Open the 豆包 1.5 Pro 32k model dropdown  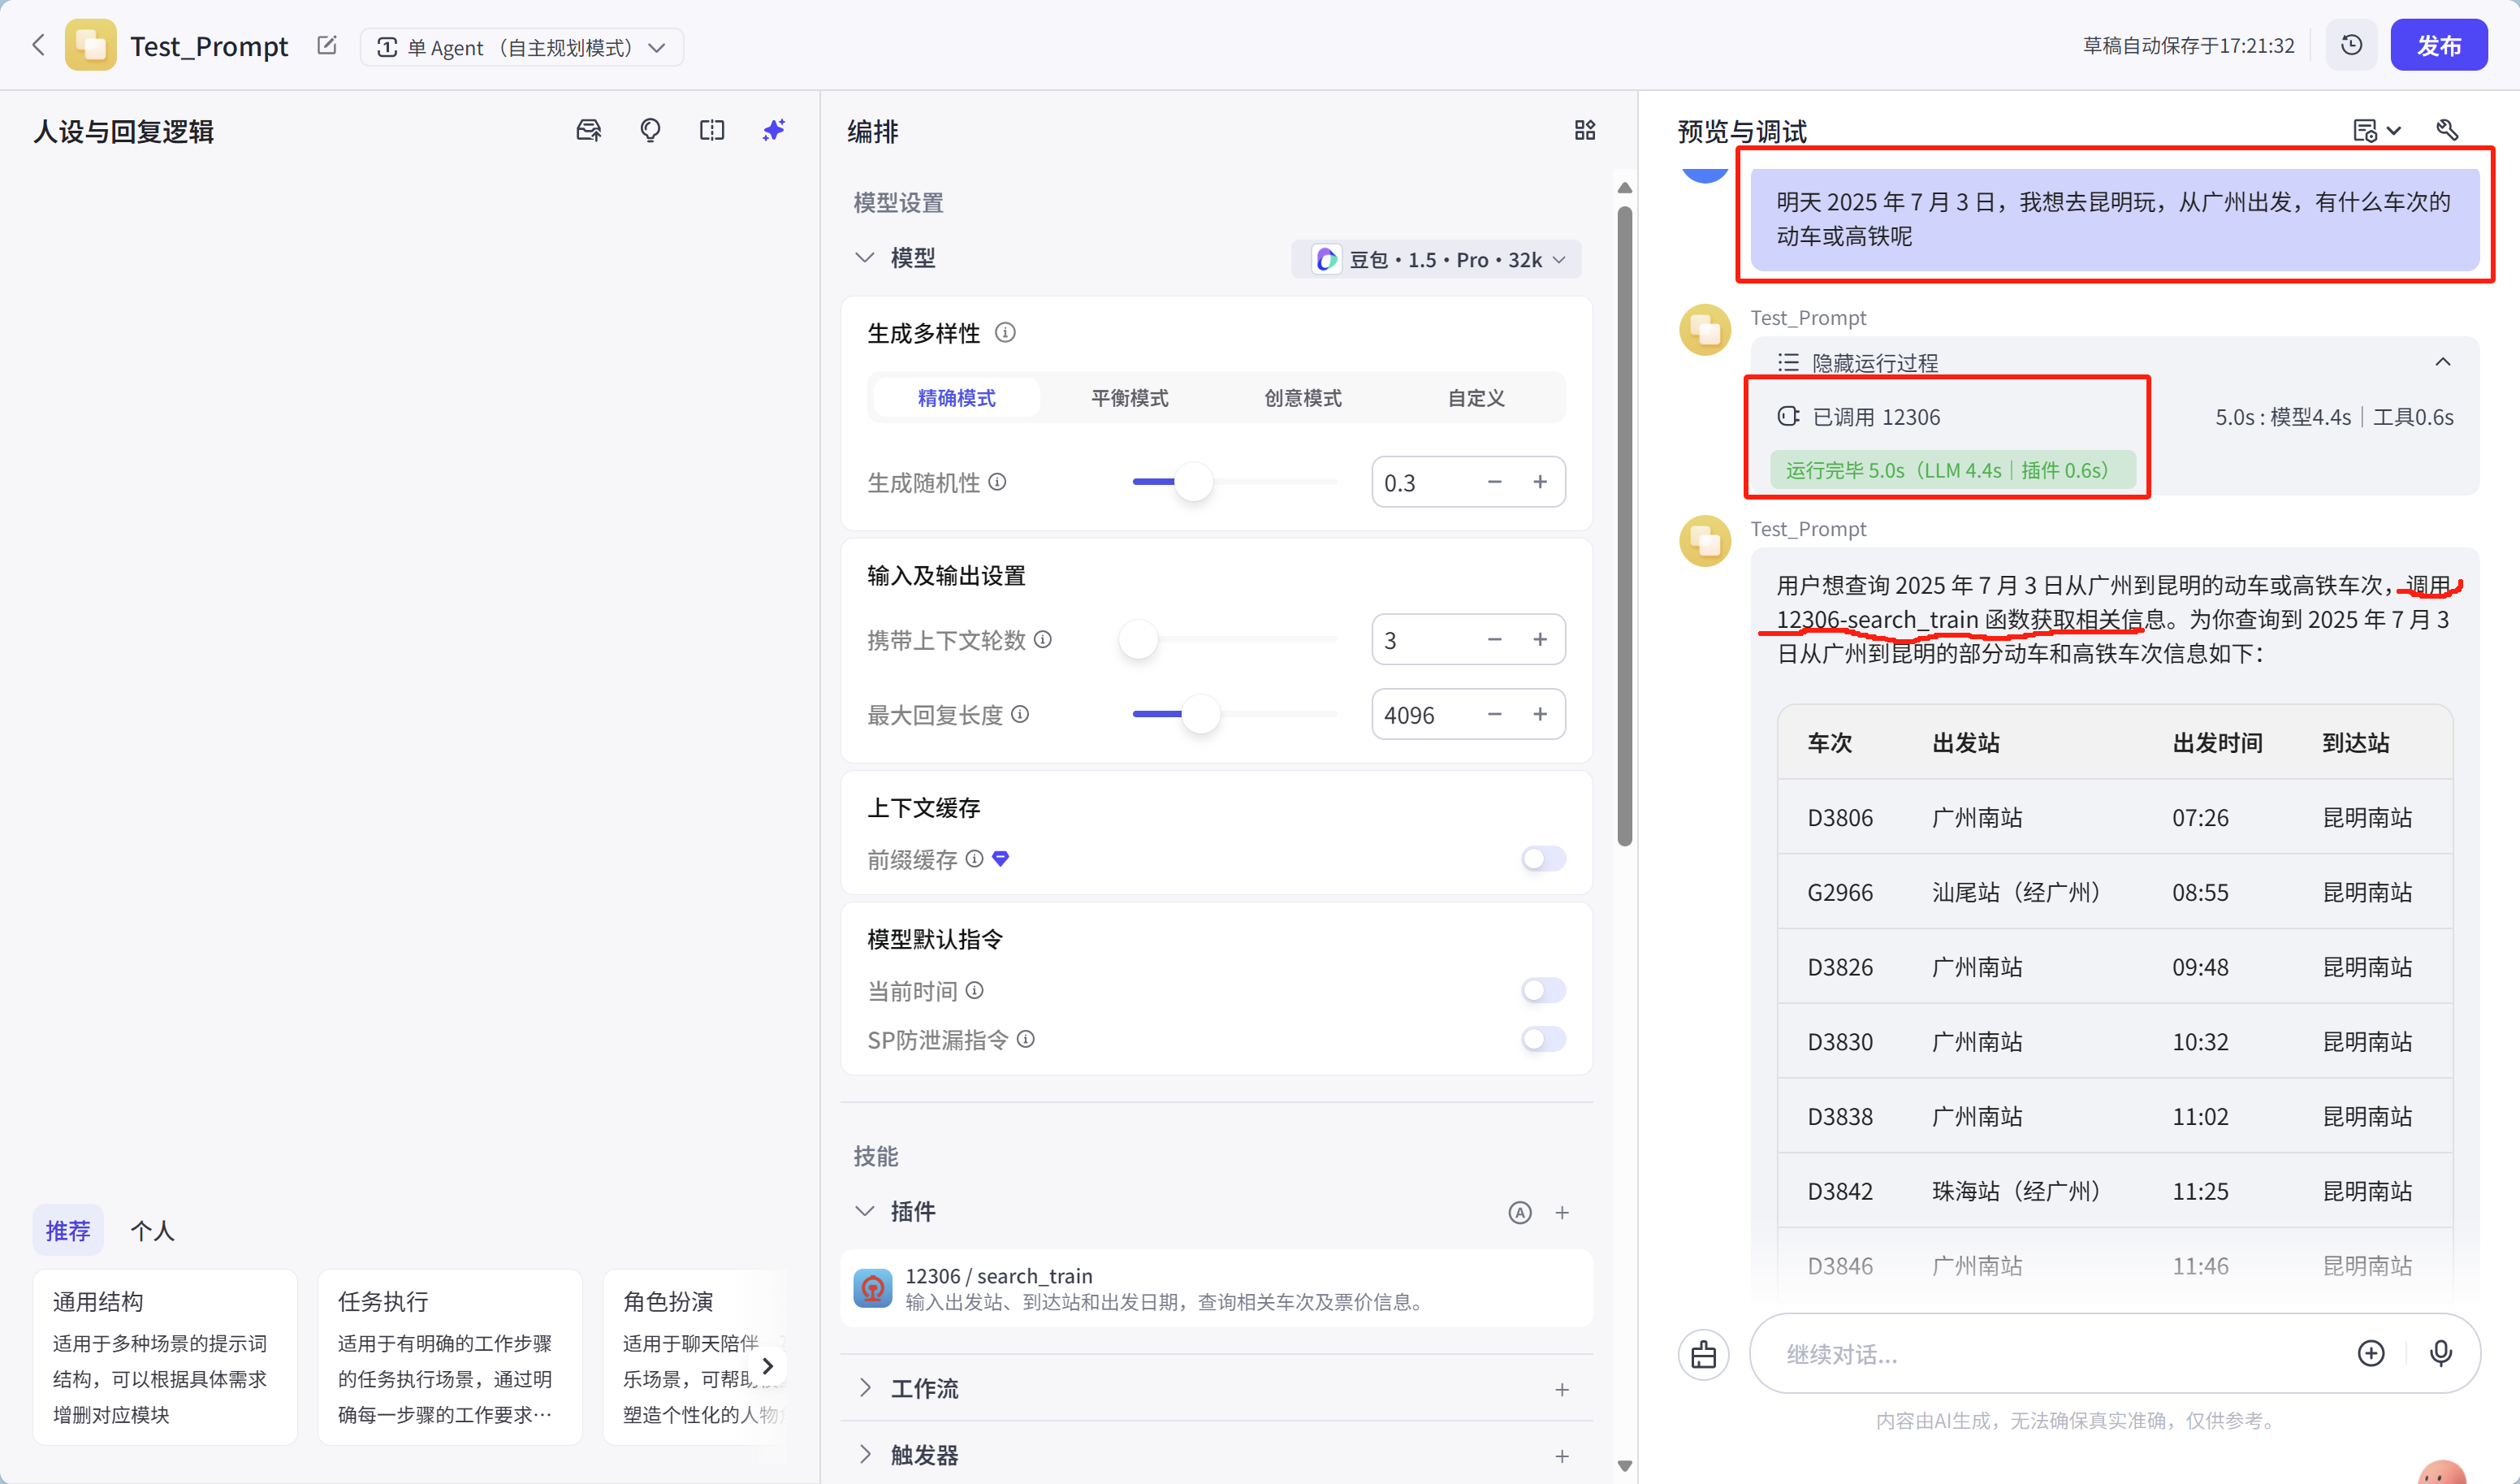coord(1437,259)
